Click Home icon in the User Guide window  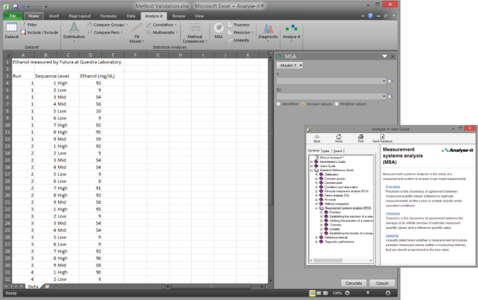point(339,138)
